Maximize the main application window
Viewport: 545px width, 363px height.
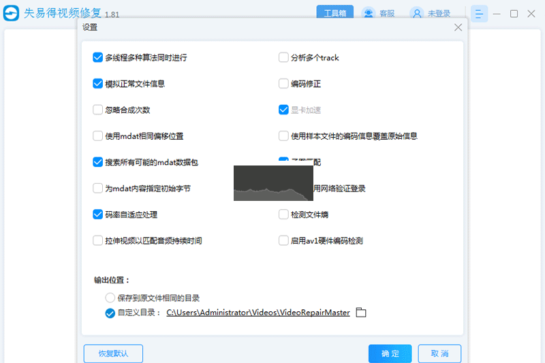pos(514,14)
